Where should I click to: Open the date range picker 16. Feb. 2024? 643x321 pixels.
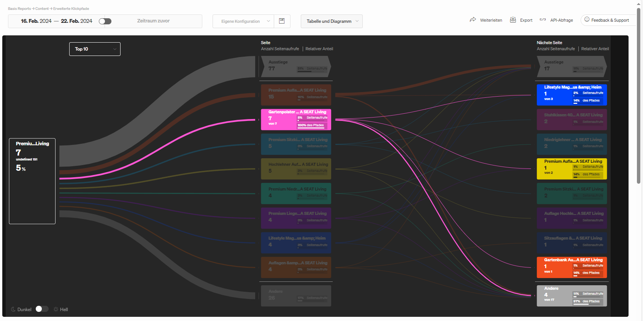click(x=56, y=21)
